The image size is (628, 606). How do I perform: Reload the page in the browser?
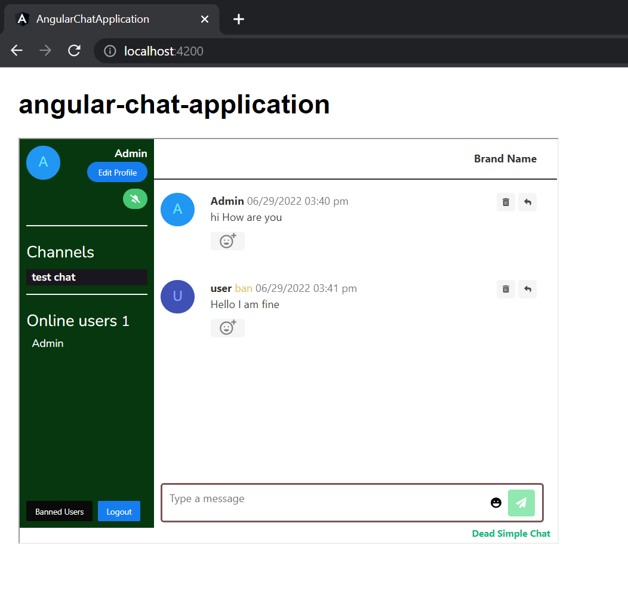pyautogui.click(x=74, y=50)
